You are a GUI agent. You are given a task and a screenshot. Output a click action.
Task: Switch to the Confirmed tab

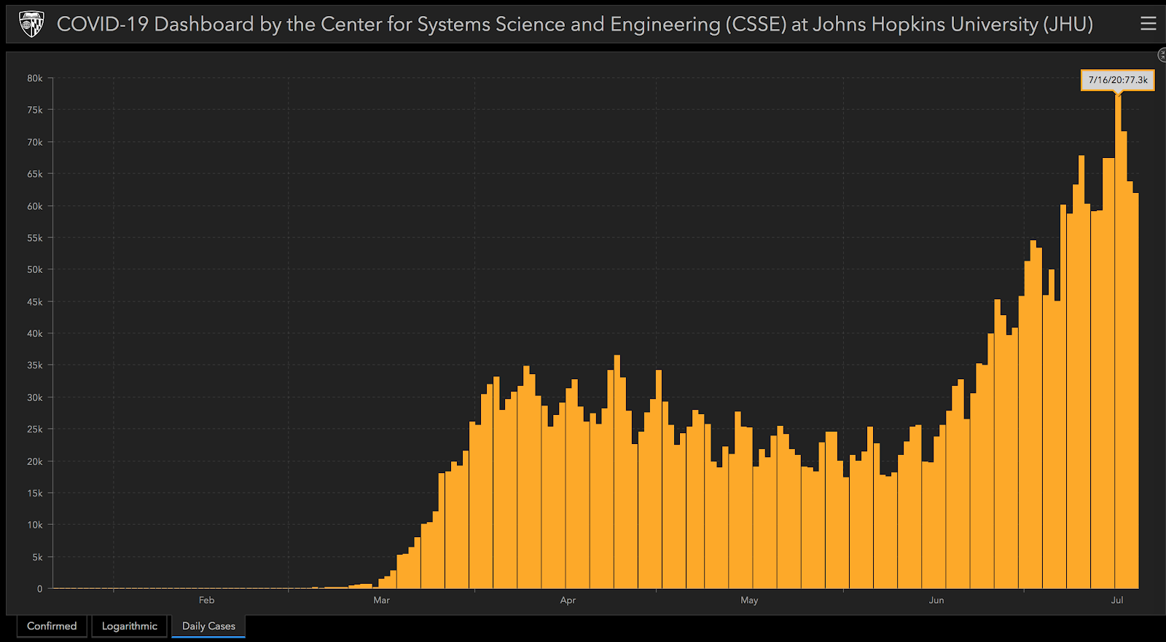click(x=52, y=626)
